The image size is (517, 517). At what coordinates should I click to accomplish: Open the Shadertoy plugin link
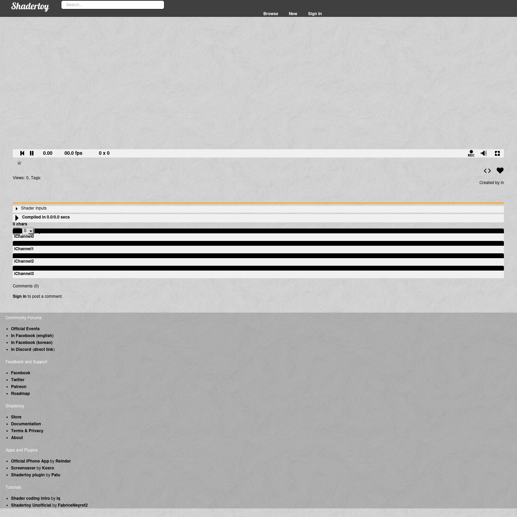click(x=28, y=475)
